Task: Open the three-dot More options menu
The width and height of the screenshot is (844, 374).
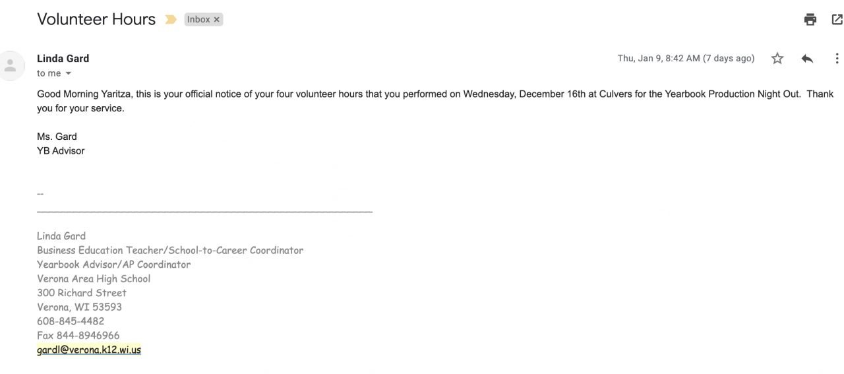Action: pyautogui.click(x=837, y=59)
